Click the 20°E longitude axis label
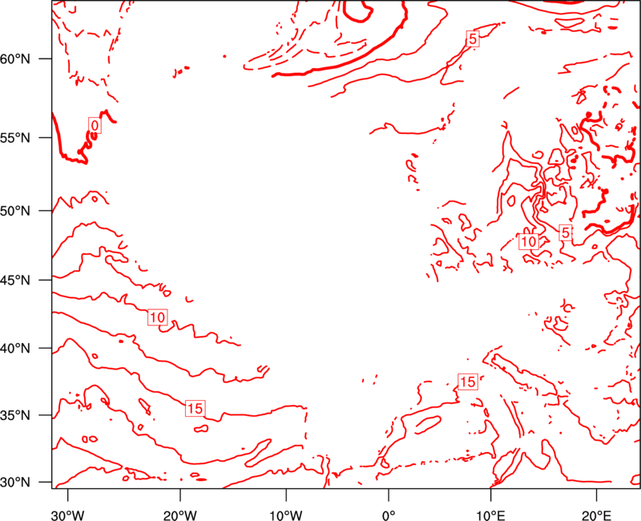Screen dimensions: 641x521 (x=596, y=515)
